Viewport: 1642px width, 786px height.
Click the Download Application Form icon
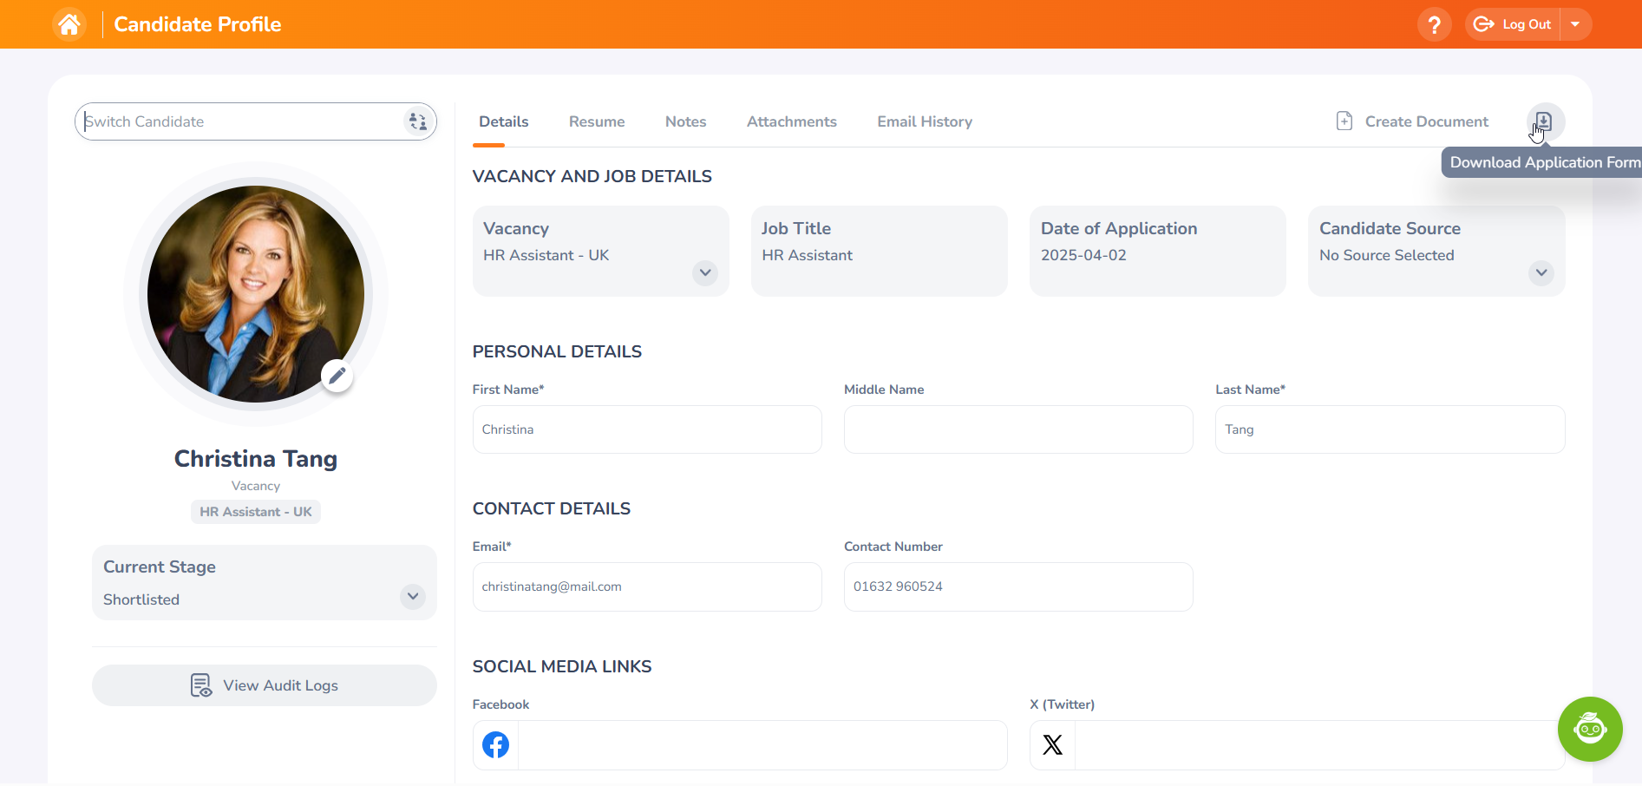pos(1545,121)
